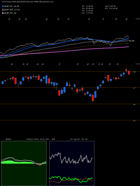The height and width of the screenshot is (186, 140).
Task: Click the 'ADX' panel heading
Action: (x=53, y=139)
